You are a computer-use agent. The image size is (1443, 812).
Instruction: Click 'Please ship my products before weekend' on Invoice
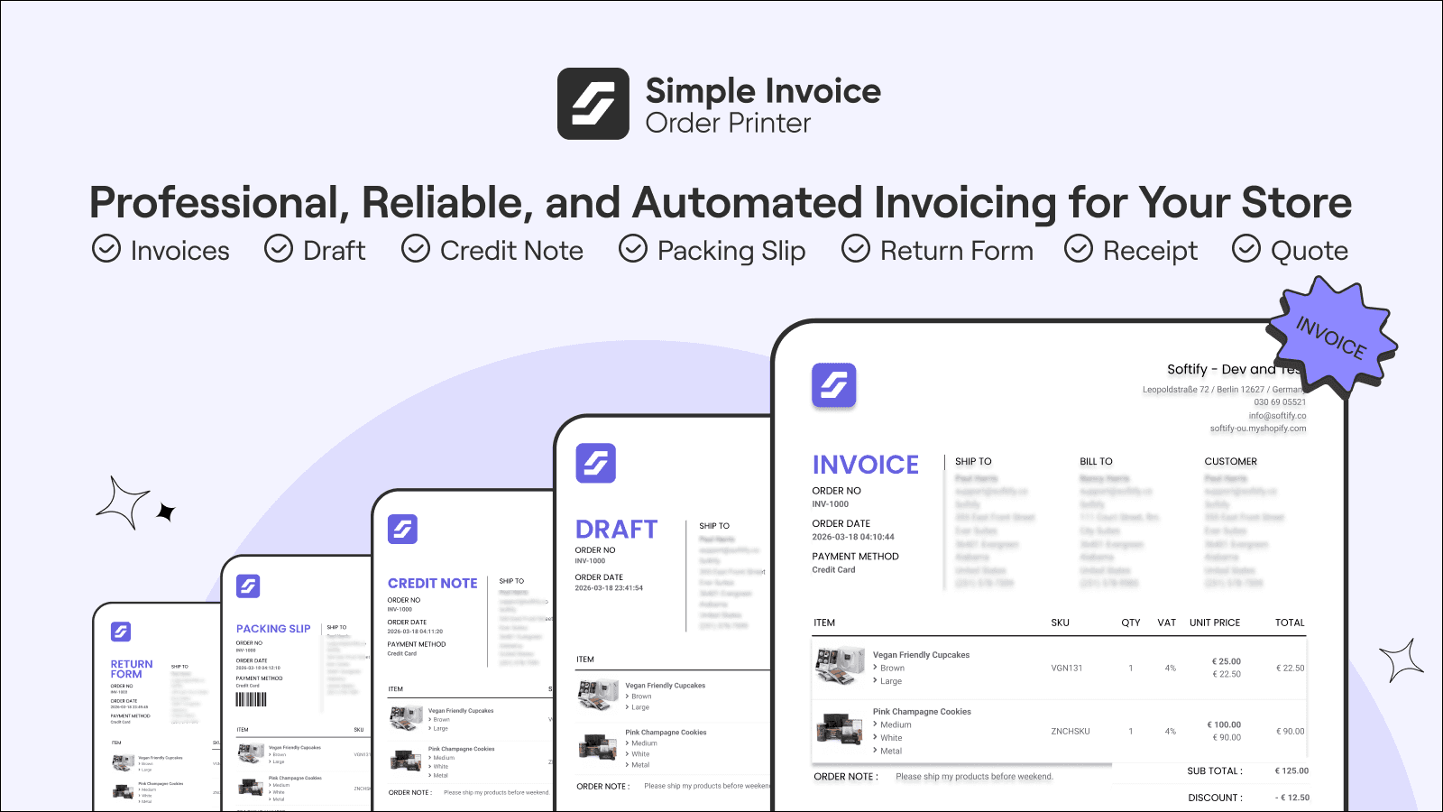974,777
